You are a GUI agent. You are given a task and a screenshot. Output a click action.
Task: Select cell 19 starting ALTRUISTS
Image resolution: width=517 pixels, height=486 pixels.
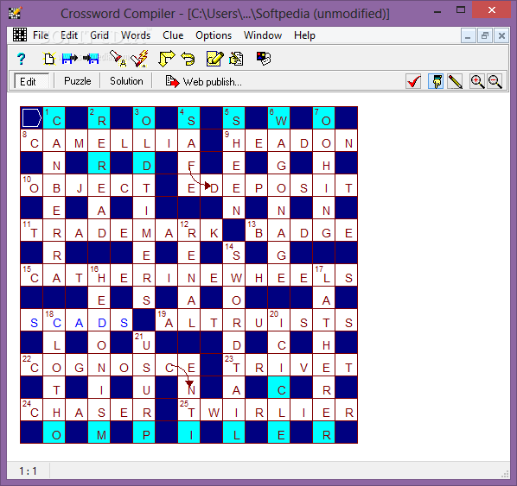pyautogui.click(x=167, y=320)
